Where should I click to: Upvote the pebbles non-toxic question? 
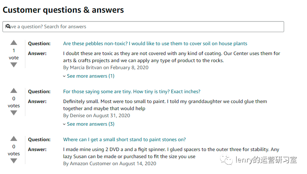point(14,43)
